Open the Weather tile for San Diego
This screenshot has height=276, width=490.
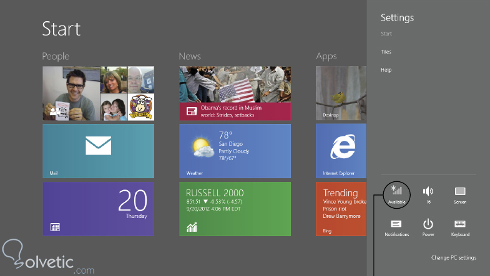[235, 151]
